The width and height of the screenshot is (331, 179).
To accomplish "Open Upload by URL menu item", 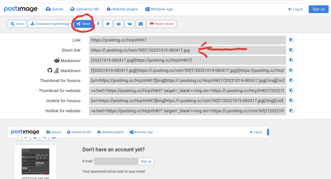I will [85, 9].
